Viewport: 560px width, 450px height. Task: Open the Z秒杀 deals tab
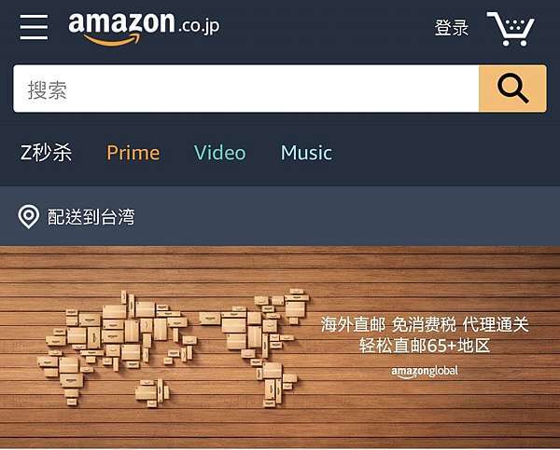46,153
